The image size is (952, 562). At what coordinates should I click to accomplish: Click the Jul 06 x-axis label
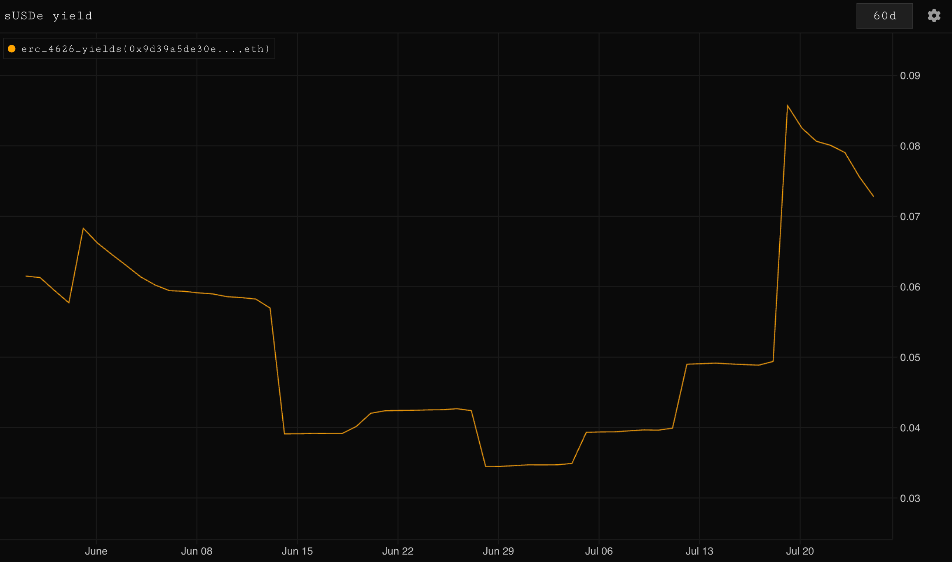click(x=599, y=551)
